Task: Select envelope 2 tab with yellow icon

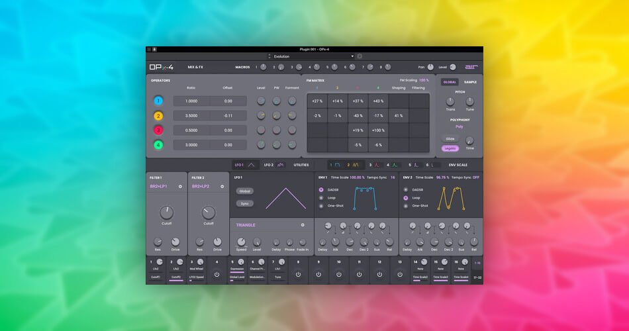Action: (353, 165)
